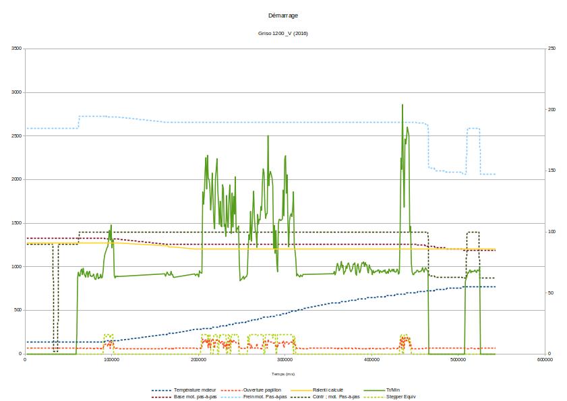Select the right axis label "150"
Viewport: 567px width, 401px height.
click(x=551, y=171)
